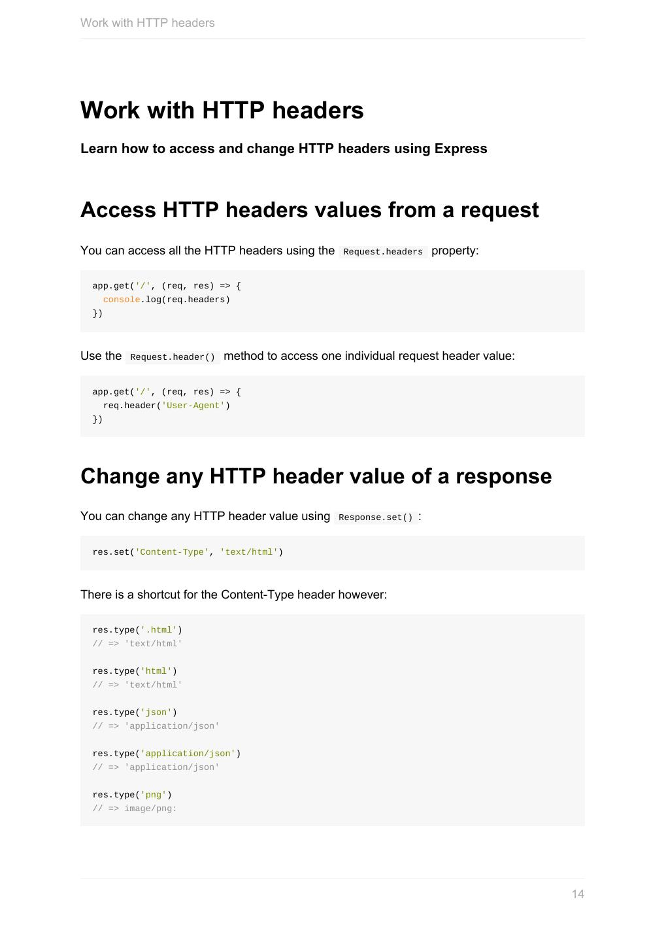
Task: Click the sentence about the Content-Type shortcut
Action: click(x=233, y=595)
